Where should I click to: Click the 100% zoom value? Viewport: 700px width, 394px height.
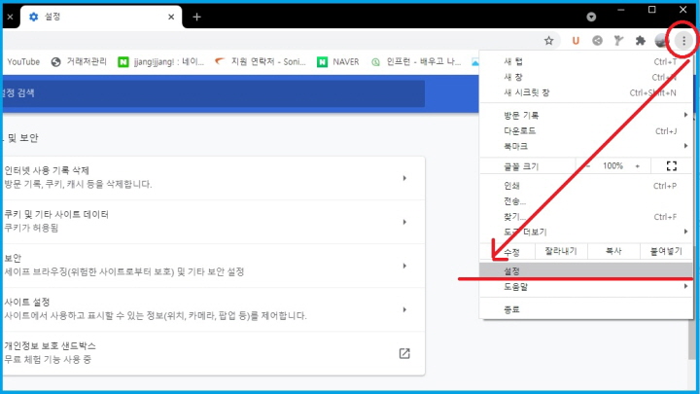click(x=612, y=166)
